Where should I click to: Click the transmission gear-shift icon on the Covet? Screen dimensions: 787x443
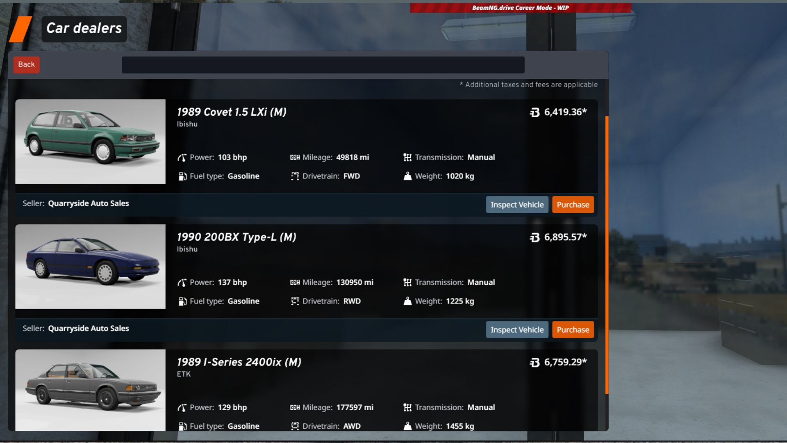pyautogui.click(x=407, y=157)
